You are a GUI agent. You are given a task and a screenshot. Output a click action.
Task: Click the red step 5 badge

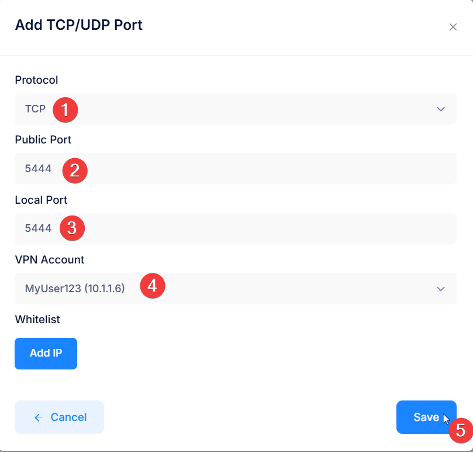point(461,430)
